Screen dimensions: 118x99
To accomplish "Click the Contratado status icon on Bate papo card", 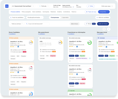I will pyautogui.click(x=98, y=38).
